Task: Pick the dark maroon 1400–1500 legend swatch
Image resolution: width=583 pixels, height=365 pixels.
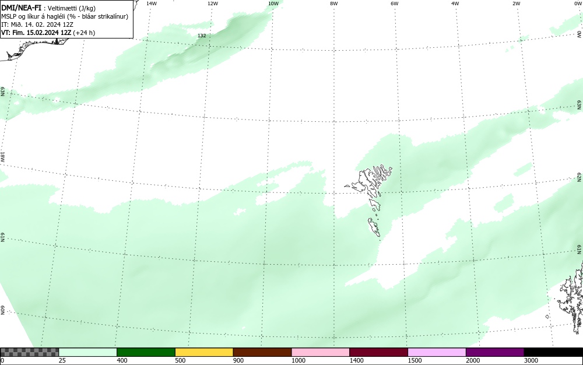Action: coord(378,352)
